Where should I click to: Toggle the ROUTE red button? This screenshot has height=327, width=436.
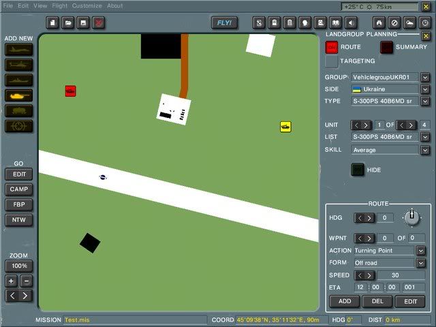pyautogui.click(x=332, y=47)
